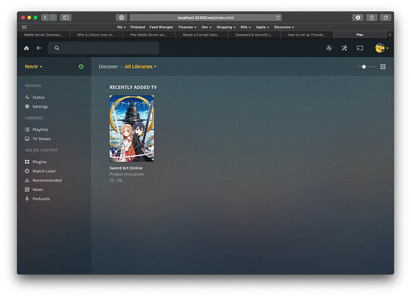
Task: Click the Plex back arrow icon
Action: click(x=39, y=48)
